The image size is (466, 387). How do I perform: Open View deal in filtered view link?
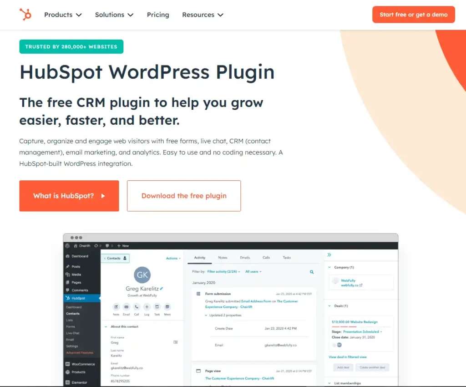coord(348,357)
